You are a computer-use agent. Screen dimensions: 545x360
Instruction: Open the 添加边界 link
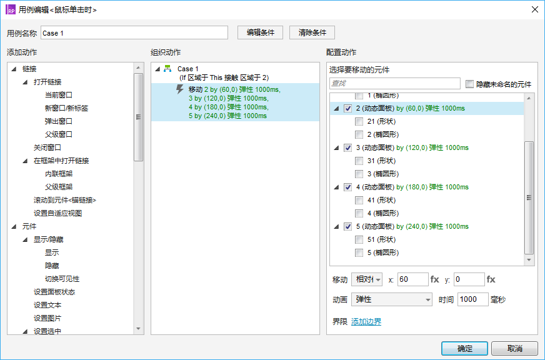[366, 322]
